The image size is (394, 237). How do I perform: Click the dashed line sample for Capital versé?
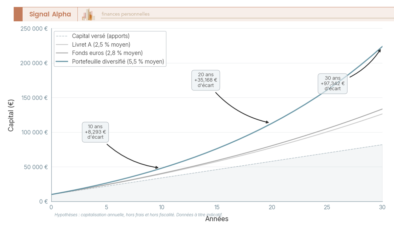coord(62,36)
